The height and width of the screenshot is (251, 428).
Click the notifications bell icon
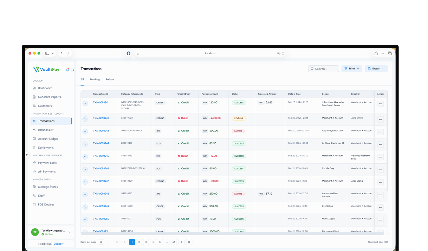[67, 70]
